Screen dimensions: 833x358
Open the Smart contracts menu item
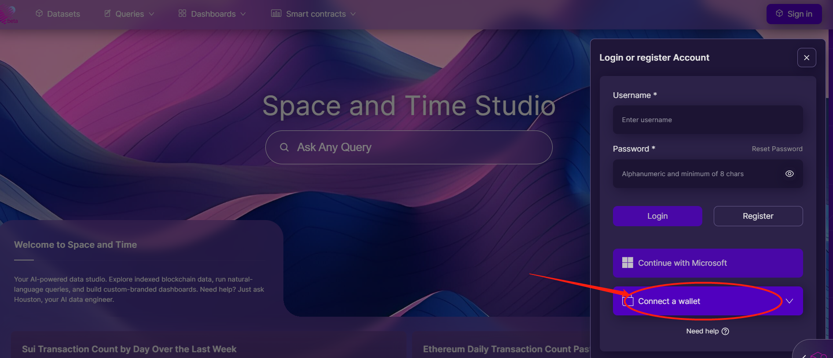313,14
